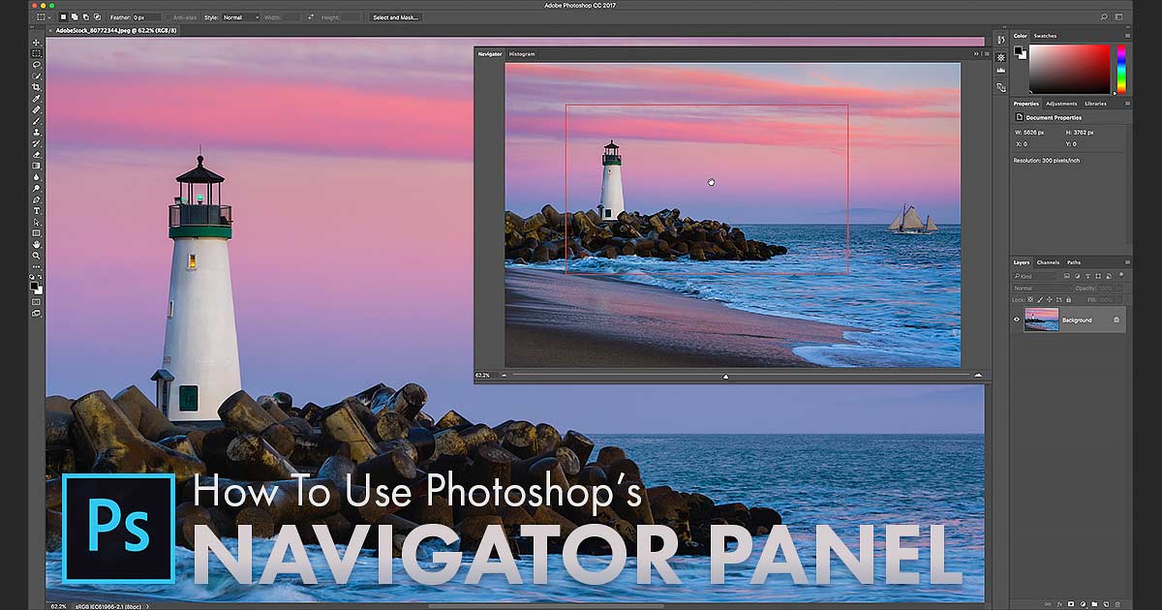1162x610 pixels.
Task: Click the zoom in mountains icon in Navigator
Action: pos(978,375)
